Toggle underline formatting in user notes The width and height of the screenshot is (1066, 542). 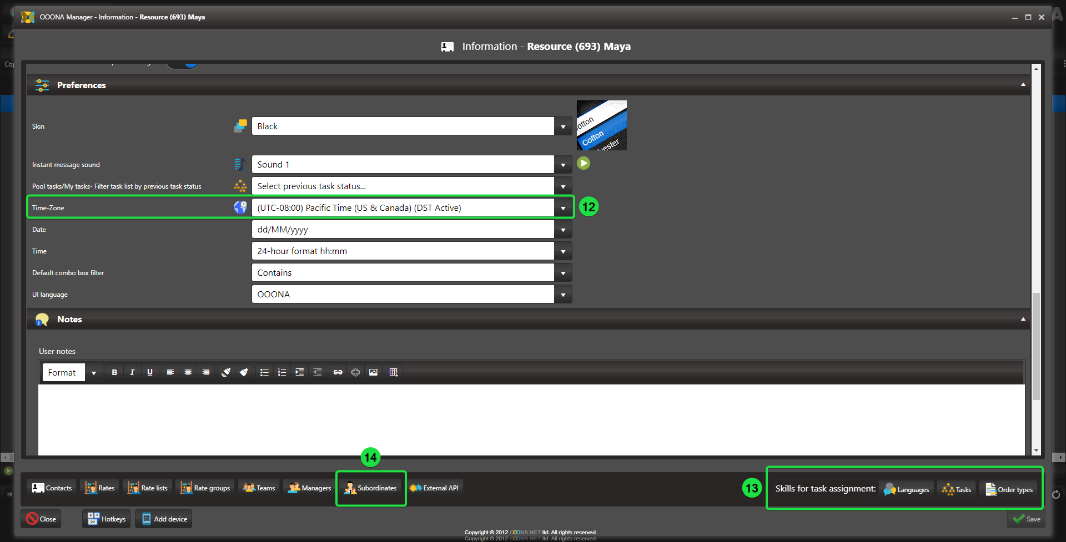click(150, 372)
